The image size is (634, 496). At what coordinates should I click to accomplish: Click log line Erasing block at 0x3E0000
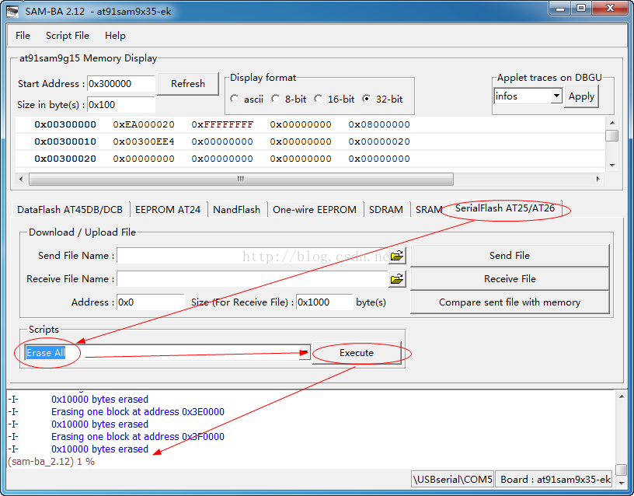click(138, 412)
